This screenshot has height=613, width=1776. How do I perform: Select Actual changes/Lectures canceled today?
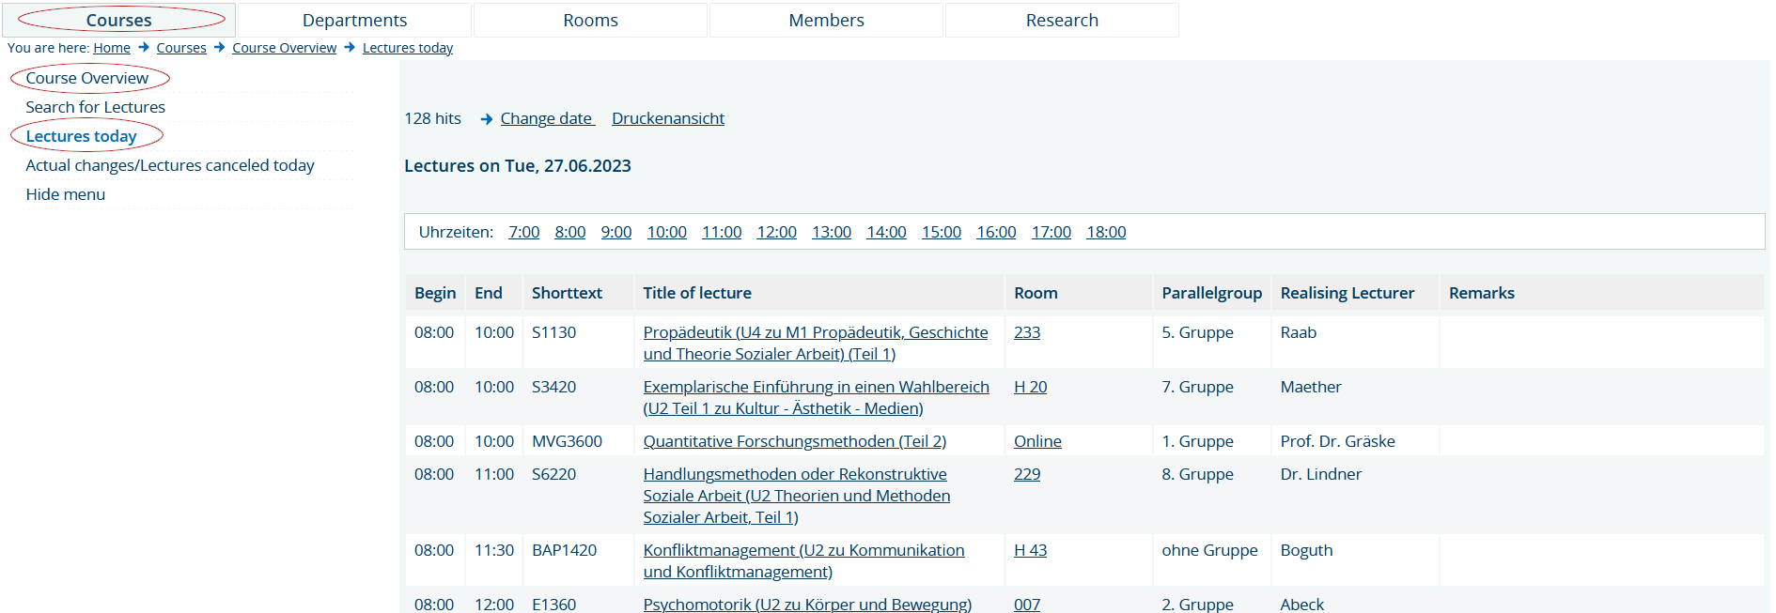pos(170,165)
